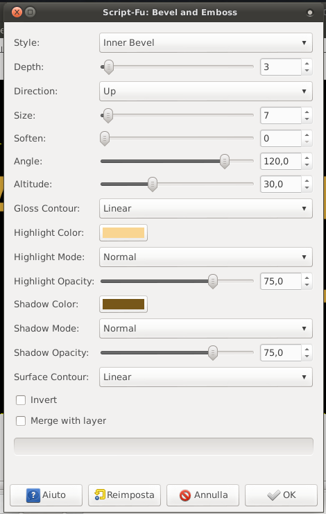Click the Aiuto help button
326x514 pixels.
pos(46,495)
